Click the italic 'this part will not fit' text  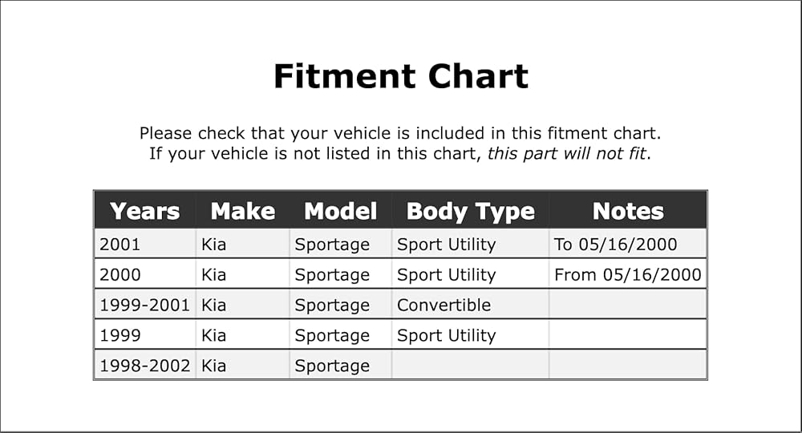566,153
